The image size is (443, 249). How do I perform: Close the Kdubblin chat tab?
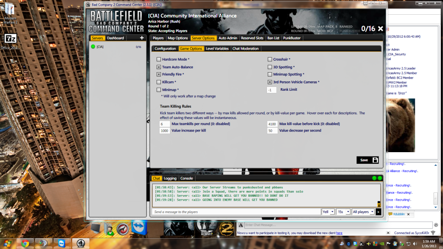pyautogui.click(x=408, y=214)
